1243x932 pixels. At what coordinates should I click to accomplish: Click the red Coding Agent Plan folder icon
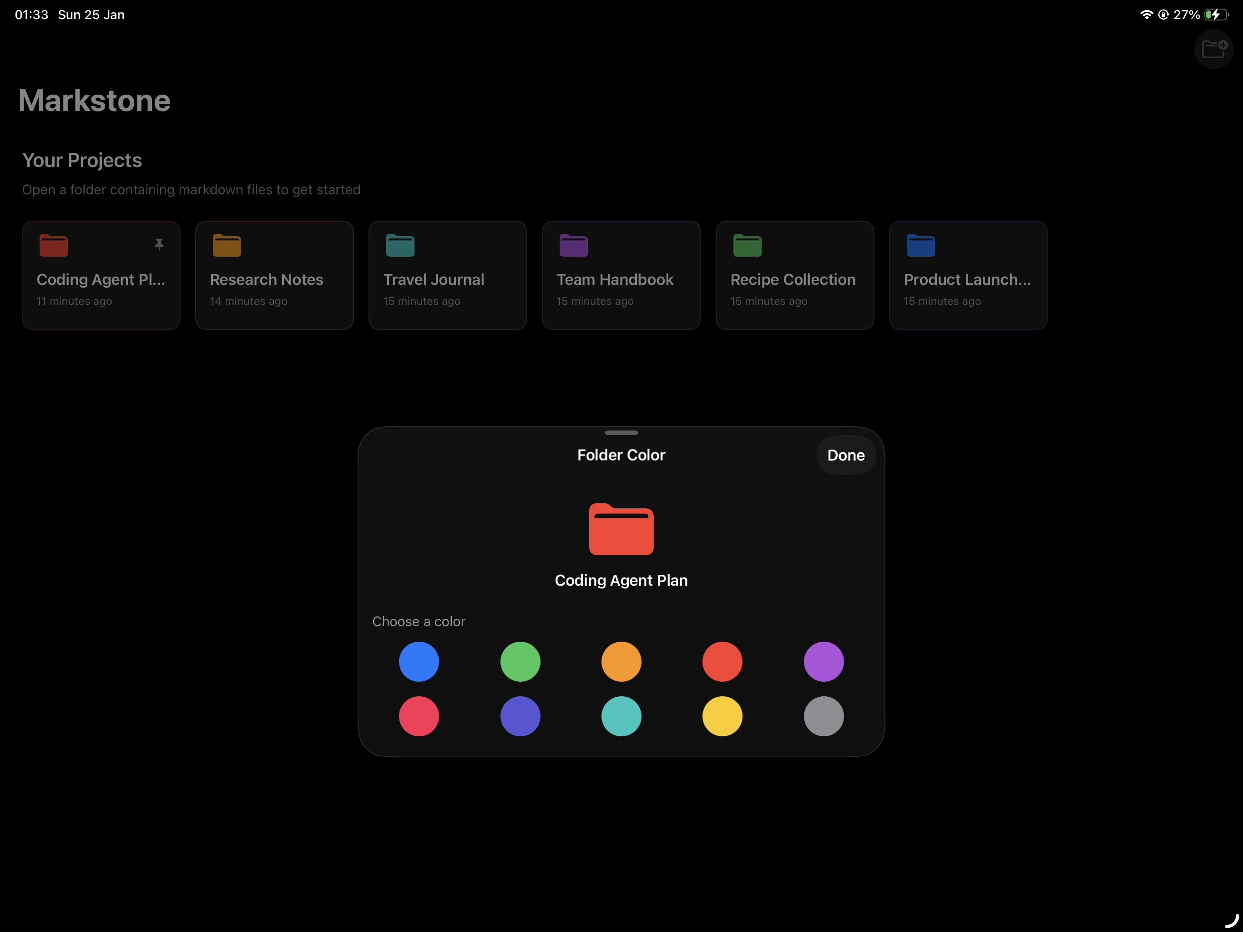54,245
